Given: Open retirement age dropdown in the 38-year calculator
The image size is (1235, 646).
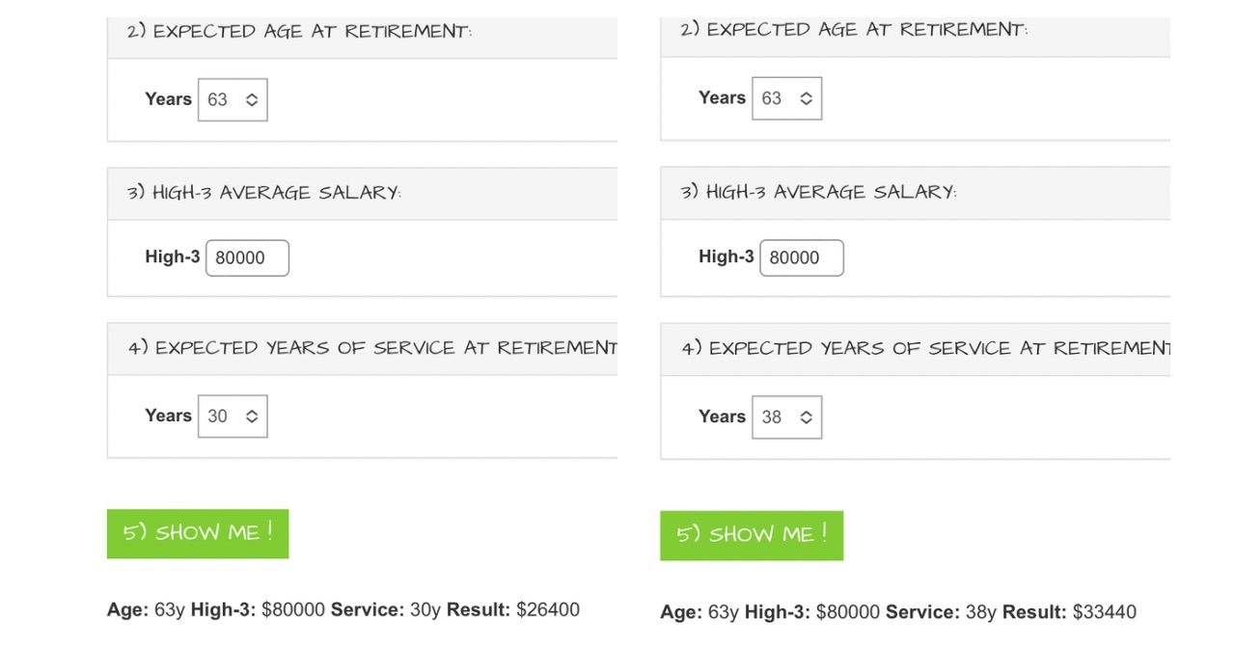Looking at the screenshot, I should click(x=786, y=98).
